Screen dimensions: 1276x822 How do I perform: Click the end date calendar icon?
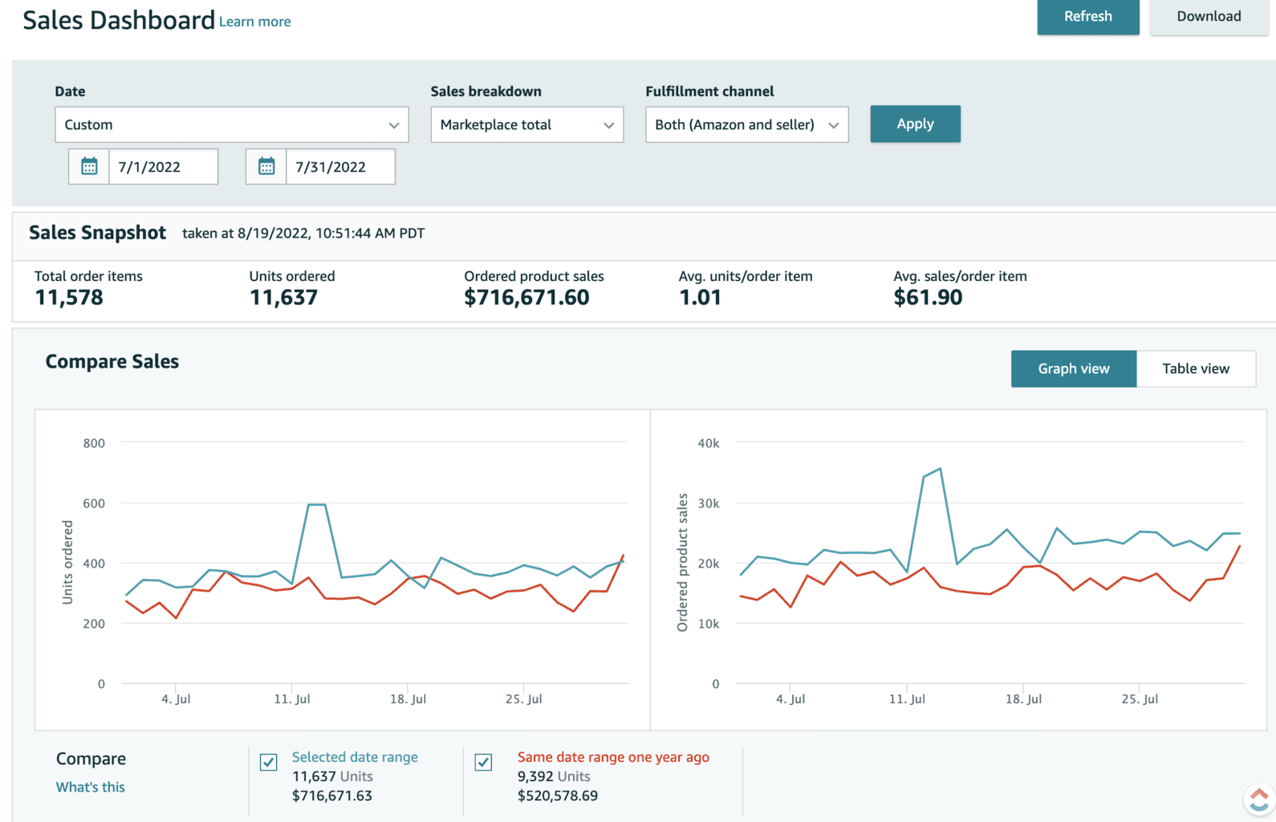pyautogui.click(x=266, y=167)
